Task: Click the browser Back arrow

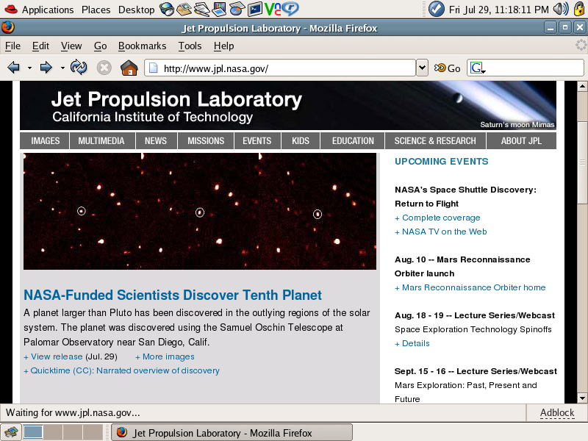Action: (13, 68)
